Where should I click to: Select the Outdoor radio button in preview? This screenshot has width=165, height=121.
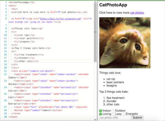(113, 111)
